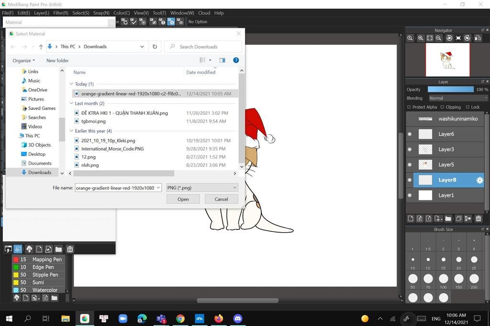The height and width of the screenshot is (326, 490).
Task: Open Layer8 settings gear
Action: point(479,180)
